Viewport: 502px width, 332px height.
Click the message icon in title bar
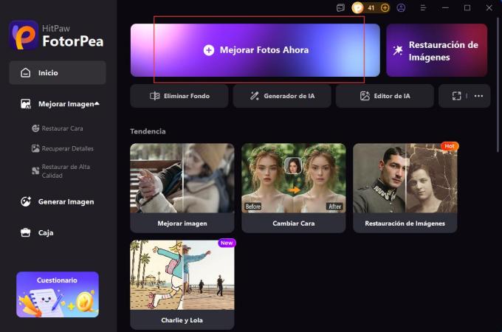coord(340,7)
